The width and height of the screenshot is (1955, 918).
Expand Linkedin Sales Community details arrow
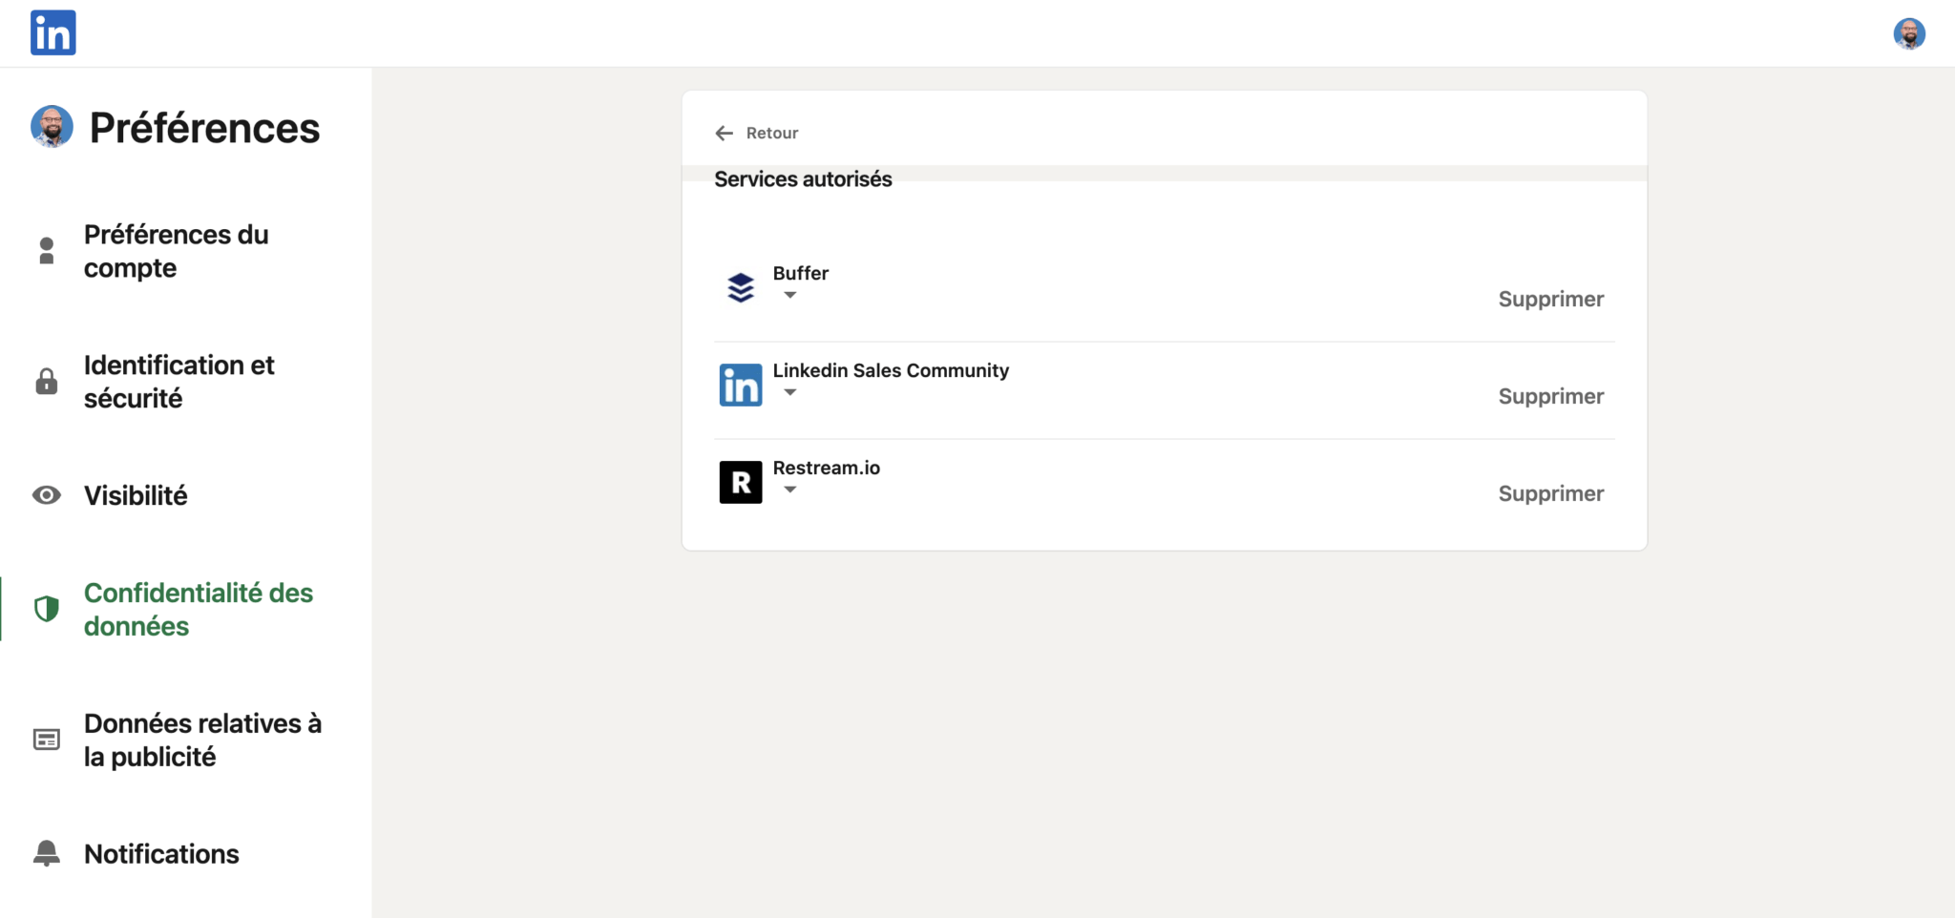click(790, 392)
